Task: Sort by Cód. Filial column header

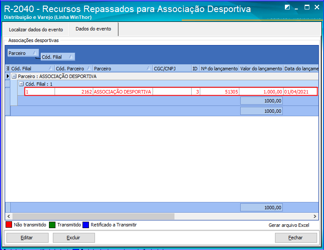Action: click(x=32, y=69)
